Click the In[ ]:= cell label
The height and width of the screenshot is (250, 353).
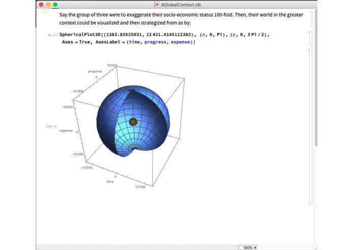tap(52, 35)
